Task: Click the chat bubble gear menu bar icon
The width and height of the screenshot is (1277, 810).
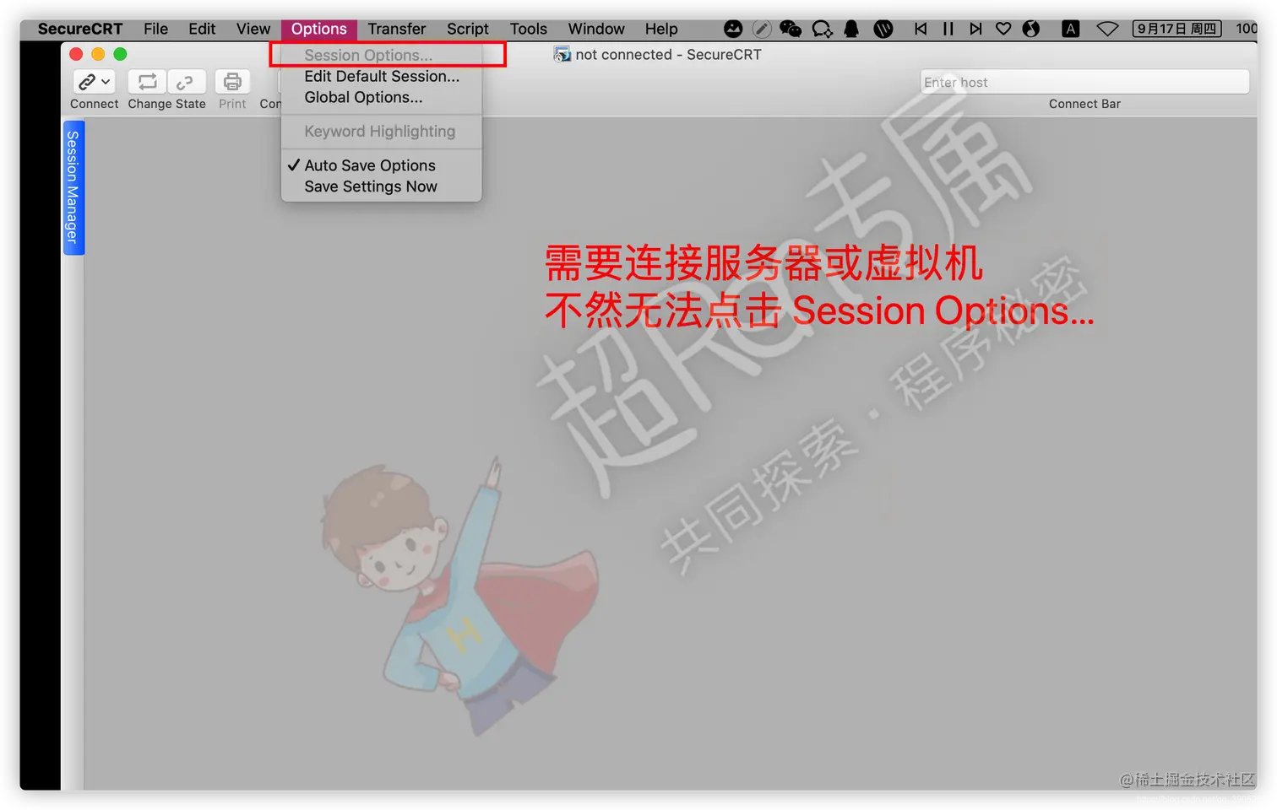Action: [x=822, y=29]
